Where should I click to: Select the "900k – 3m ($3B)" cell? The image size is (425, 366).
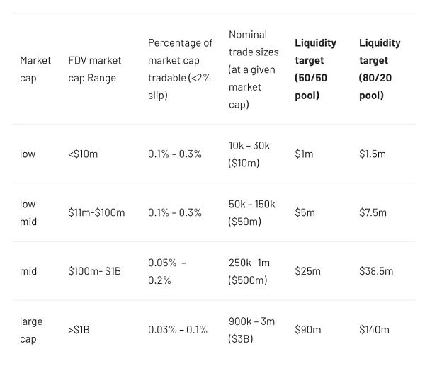click(x=251, y=330)
